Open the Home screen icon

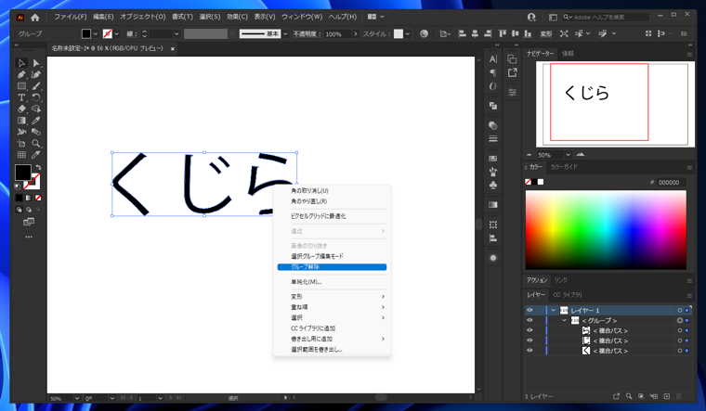click(34, 17)
